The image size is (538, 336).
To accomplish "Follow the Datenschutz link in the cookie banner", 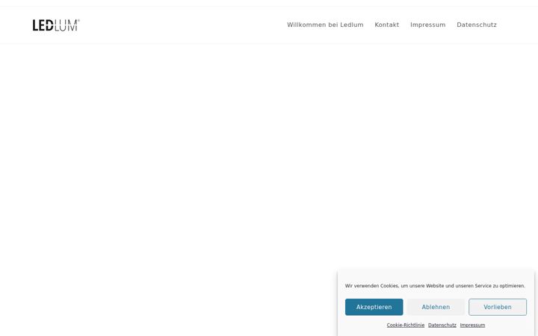I will (x=442, y=325).
